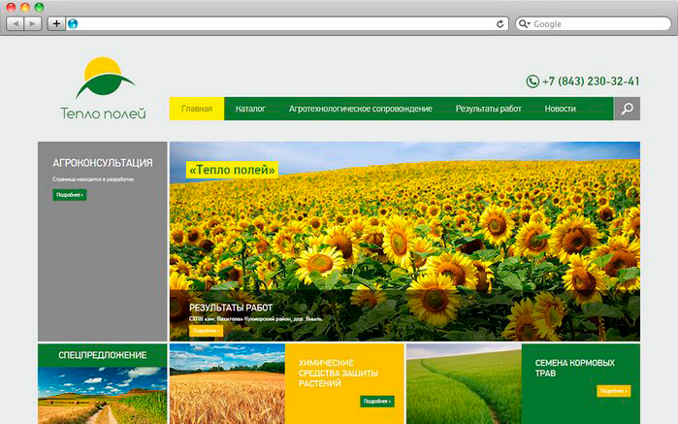Maximize the window with the green button
The height and width of the screenshot is (424, 678).
tap(39, 7)
